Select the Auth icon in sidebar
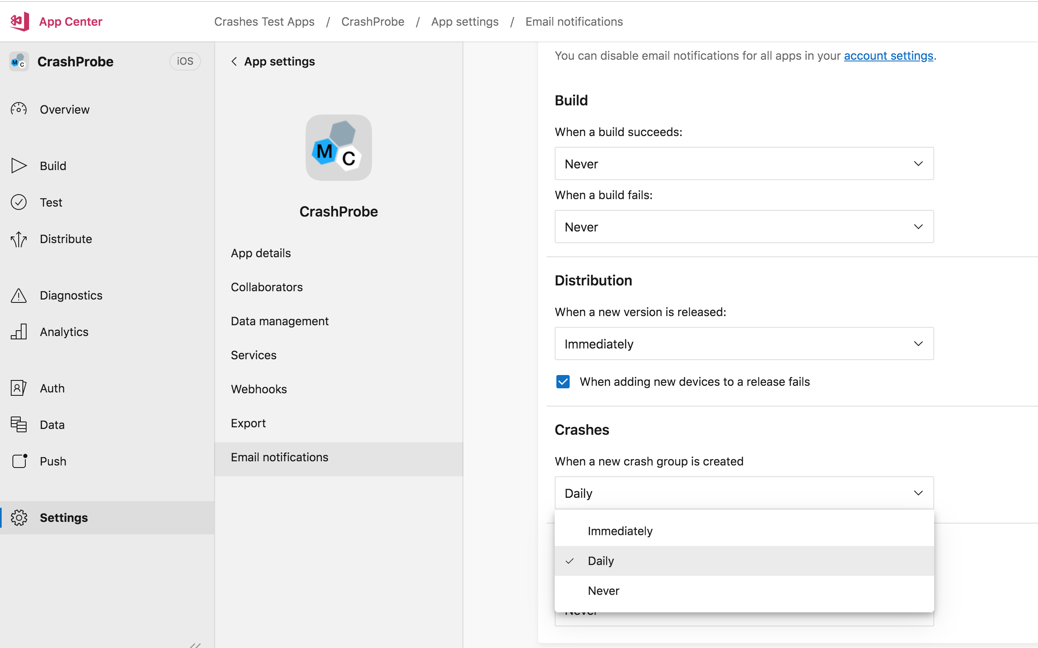The width and height of the screenshot is (1038, 648). click(19, 388)
